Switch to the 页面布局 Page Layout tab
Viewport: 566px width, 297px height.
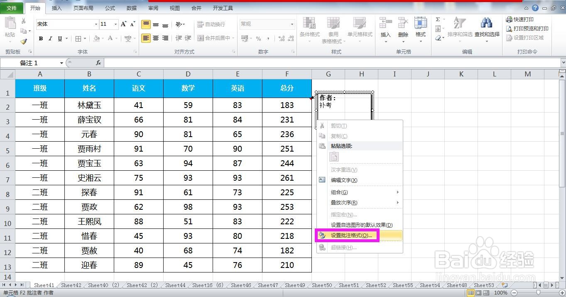click(x=83, y=8)
